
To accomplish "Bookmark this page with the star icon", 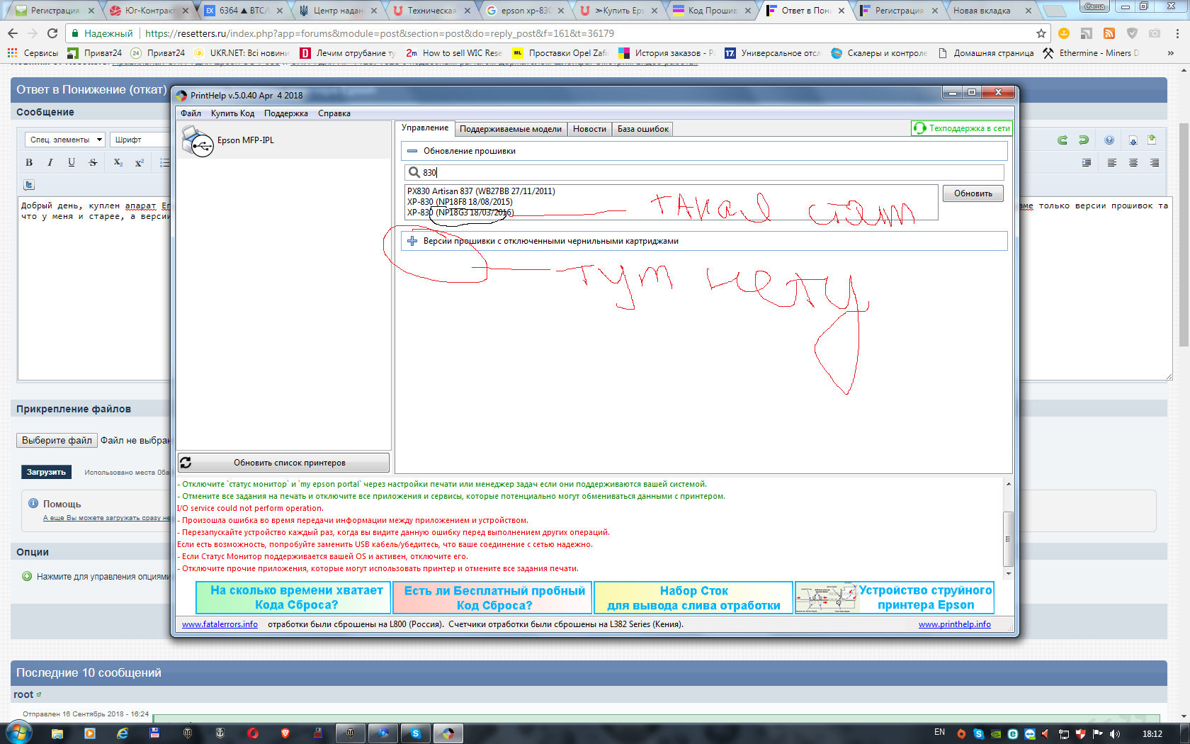I will point(1041,33).
